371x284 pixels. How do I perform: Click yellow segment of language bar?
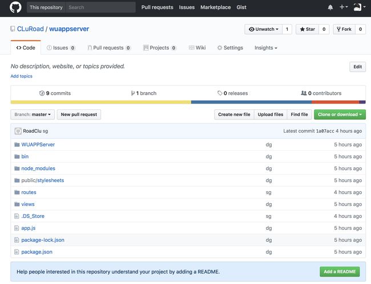click(101, 102)
